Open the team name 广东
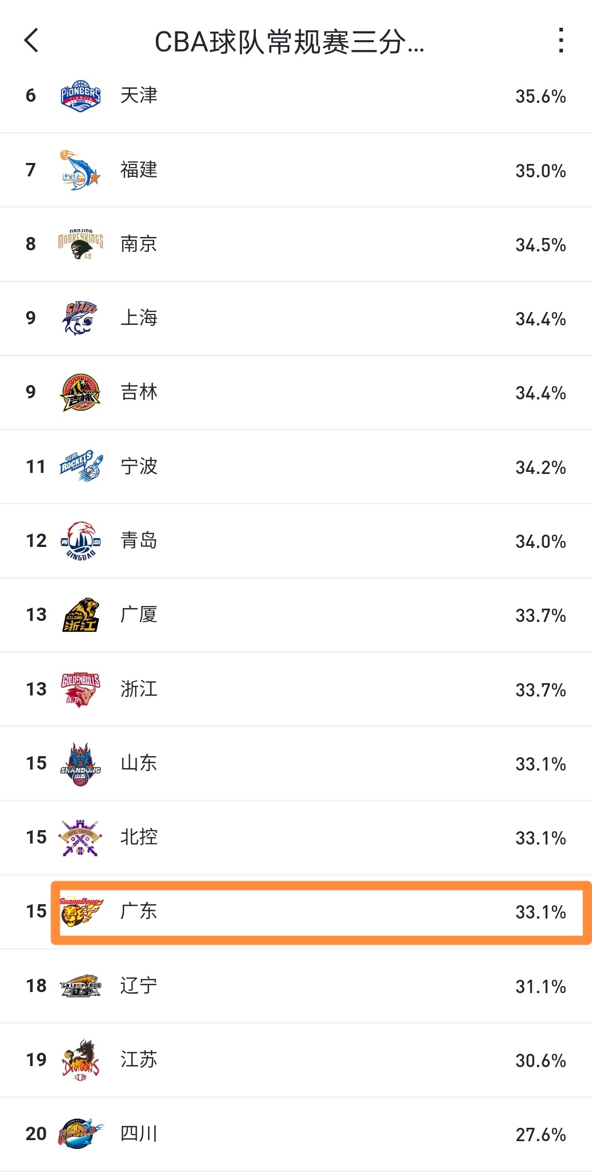 [x=139, y=911]
